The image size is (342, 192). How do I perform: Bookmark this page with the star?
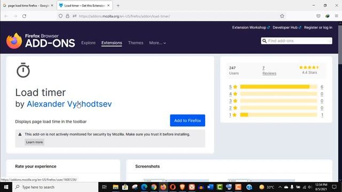click(282, 16)
